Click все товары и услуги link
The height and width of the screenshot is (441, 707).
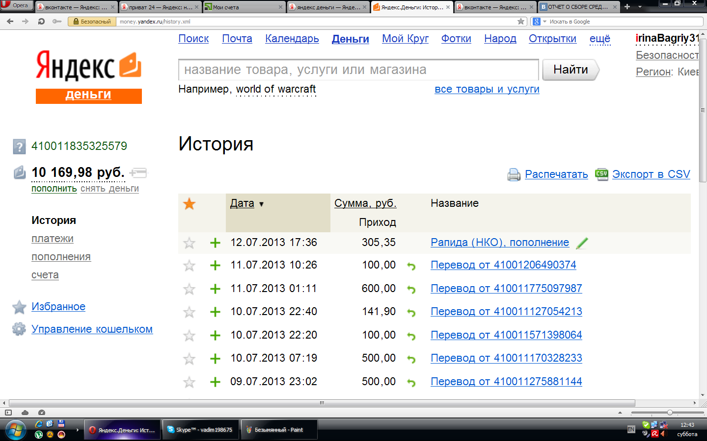pos(487,89)
